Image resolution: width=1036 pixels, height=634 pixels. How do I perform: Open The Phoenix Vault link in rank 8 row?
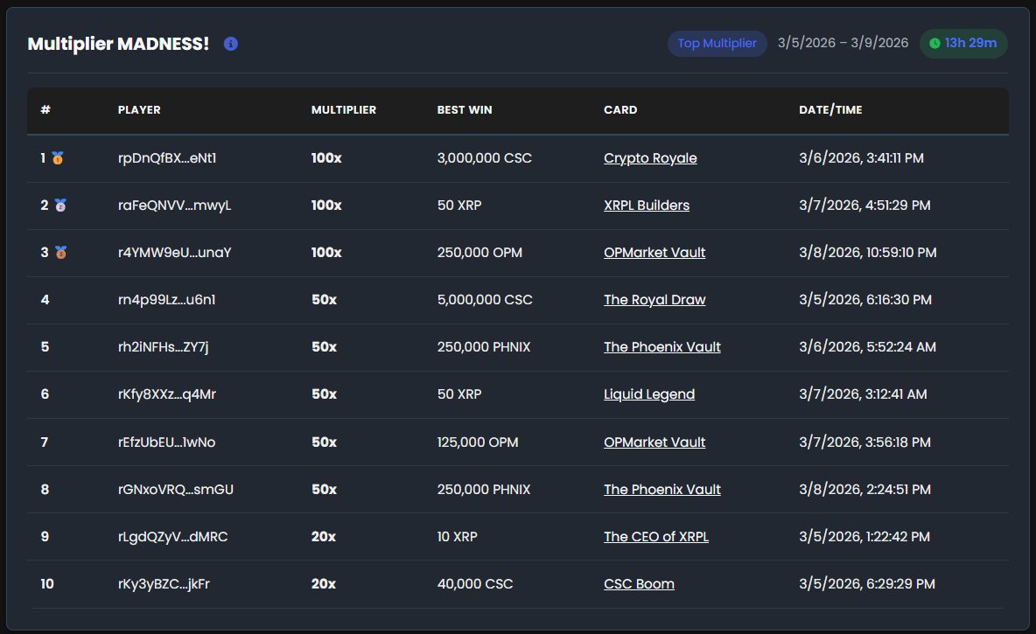(662, 490)
